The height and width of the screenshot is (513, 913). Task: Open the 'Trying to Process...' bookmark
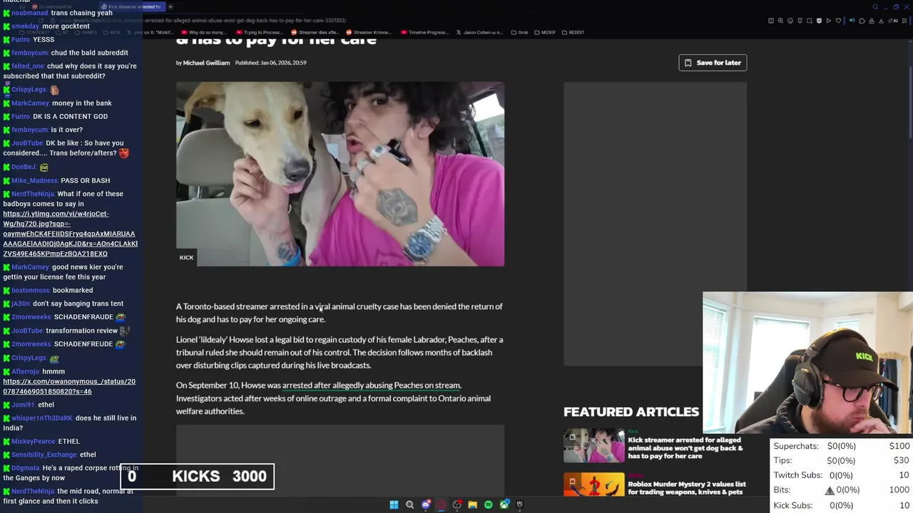coord(259,32)
